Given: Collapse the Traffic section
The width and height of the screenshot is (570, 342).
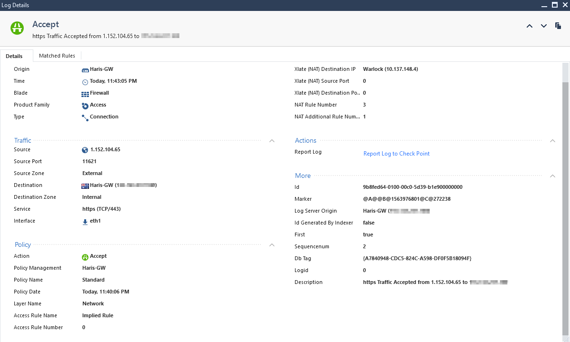Looking at the screenshot, I should (272, 141).
